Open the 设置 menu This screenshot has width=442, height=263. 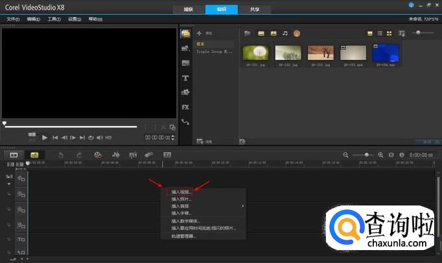pyautogui.click(x=75, y=19)
